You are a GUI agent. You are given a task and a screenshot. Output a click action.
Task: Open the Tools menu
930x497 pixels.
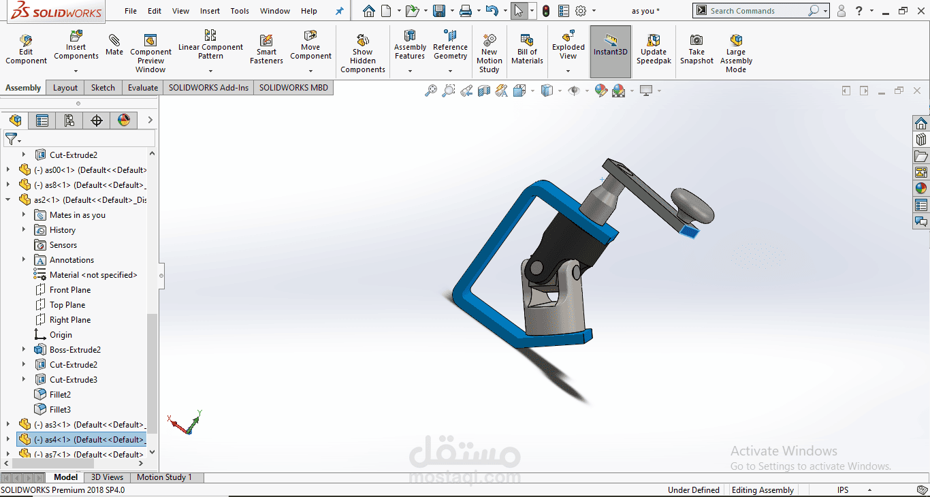pyautogui.click(x=240, y=11)
